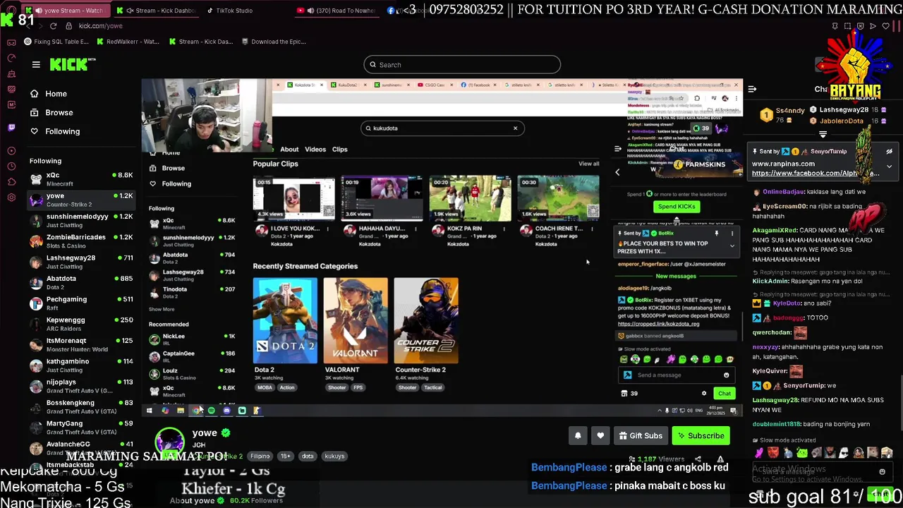
Task: Open the Kick sidebar hamburger menu
Action: [36, 64]
